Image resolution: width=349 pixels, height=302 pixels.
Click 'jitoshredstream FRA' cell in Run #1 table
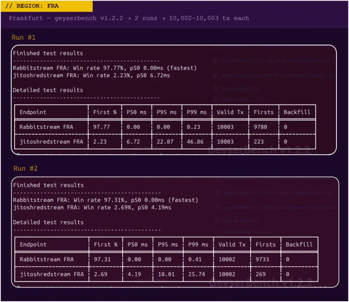pyautogui.click(x=51, y=142)
